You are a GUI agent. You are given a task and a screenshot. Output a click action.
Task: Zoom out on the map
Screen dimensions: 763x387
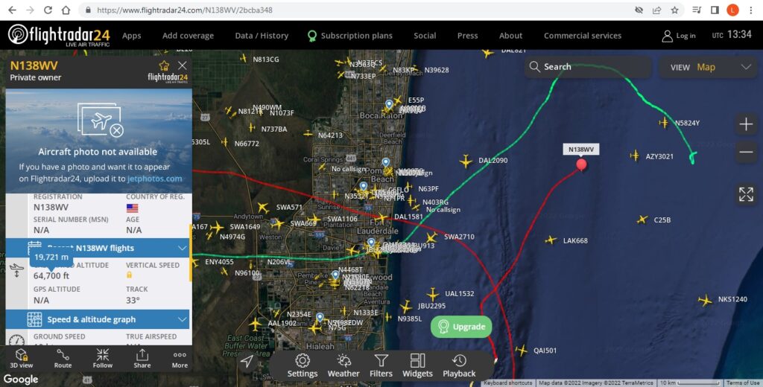coord(746,152)
